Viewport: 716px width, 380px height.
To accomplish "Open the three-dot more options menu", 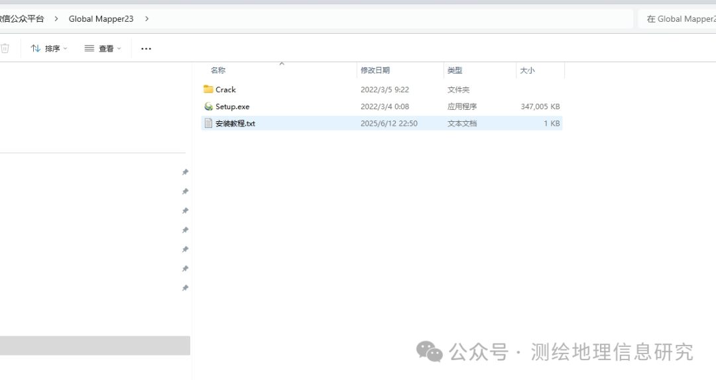I will [146, 48].
